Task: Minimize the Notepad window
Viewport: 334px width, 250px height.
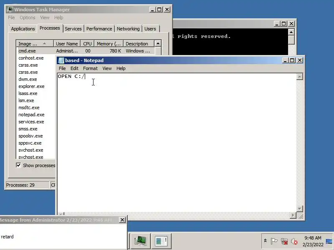Action: pyautogui.click(x=286, y=60)
